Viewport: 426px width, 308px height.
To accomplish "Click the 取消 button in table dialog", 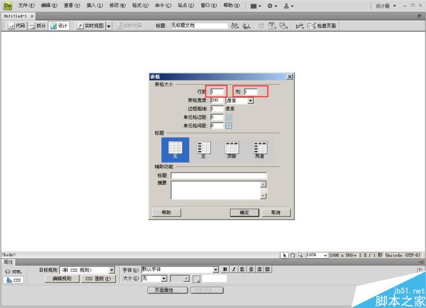I will 275,212.
